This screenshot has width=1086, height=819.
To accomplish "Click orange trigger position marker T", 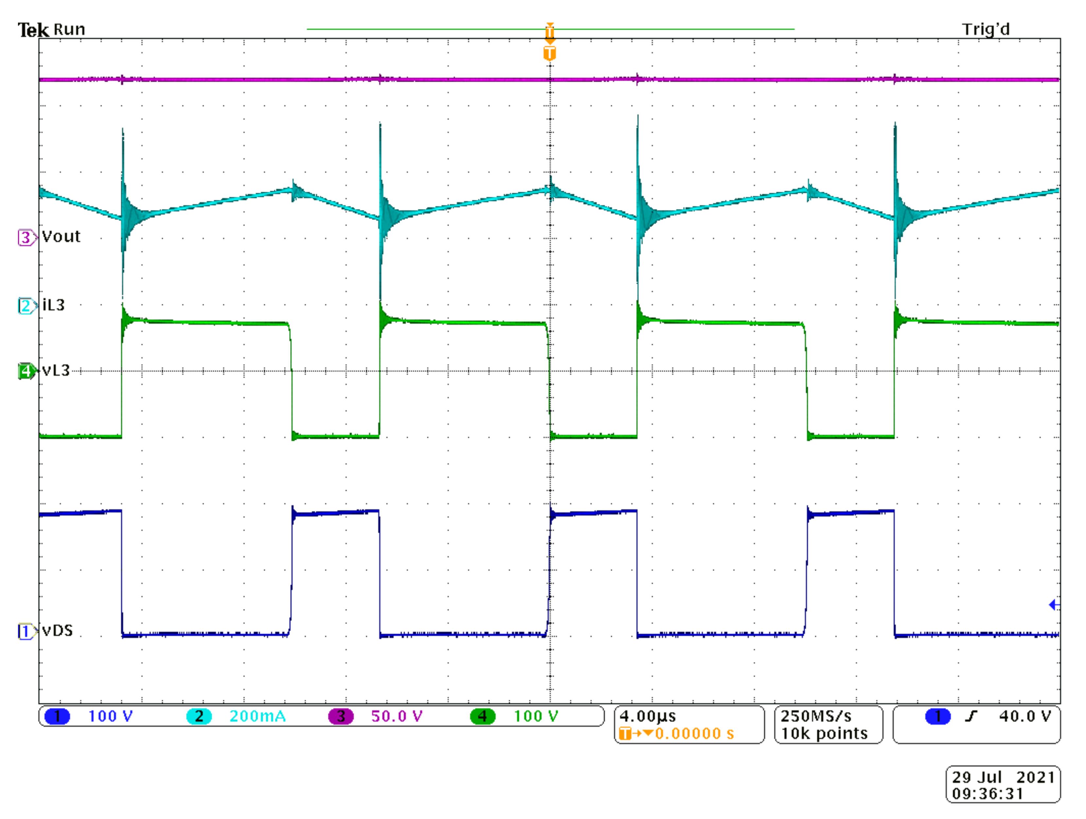I will 550,53.
